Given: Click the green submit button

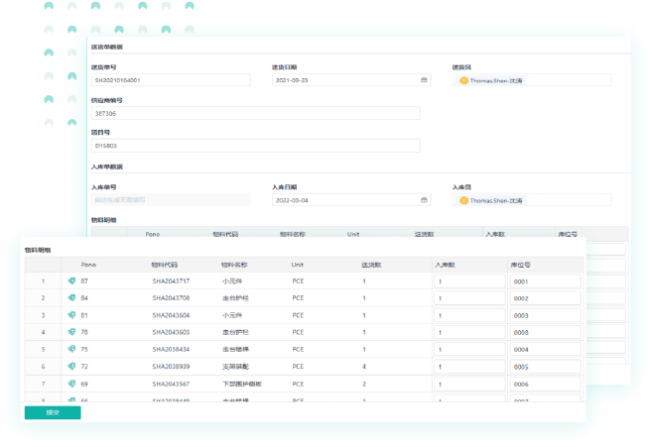Looking at the screenshot, I should click(x=53, y=412).
